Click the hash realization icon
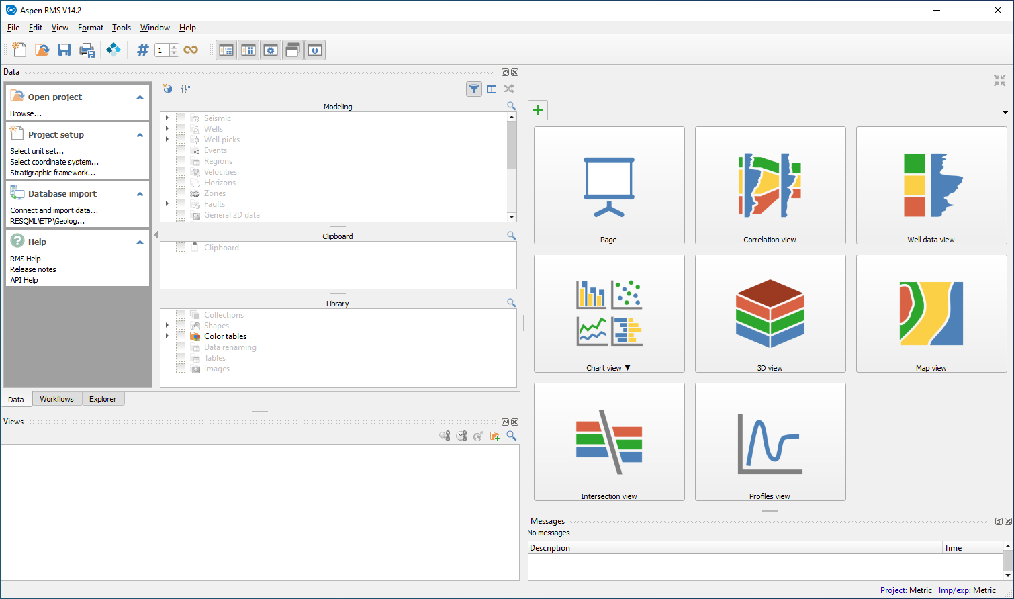Viewport: 1014px width, 599px height. [x=142, y=50]
